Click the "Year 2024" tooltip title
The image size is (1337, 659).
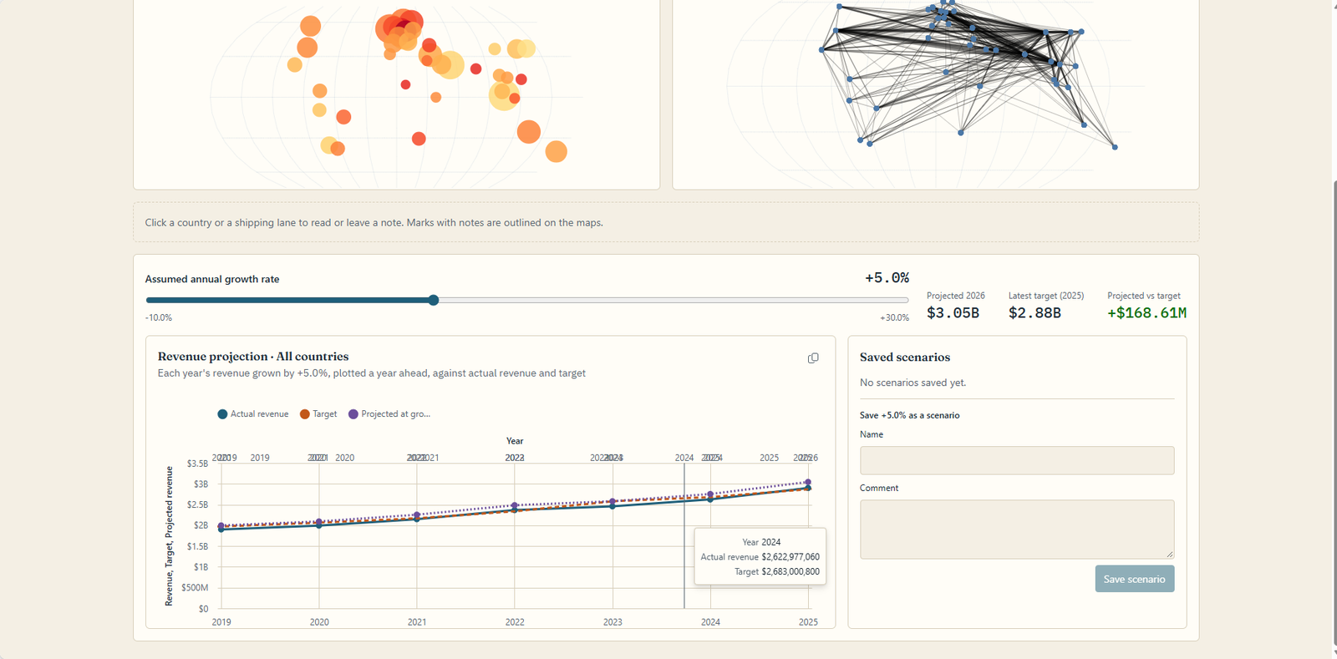(x=761, y=542)
